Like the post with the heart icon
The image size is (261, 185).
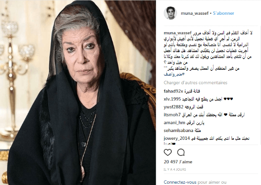(x=167, y=152)
